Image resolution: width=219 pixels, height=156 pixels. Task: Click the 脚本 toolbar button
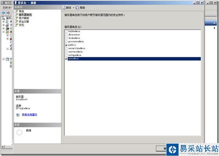pos(67,8)
